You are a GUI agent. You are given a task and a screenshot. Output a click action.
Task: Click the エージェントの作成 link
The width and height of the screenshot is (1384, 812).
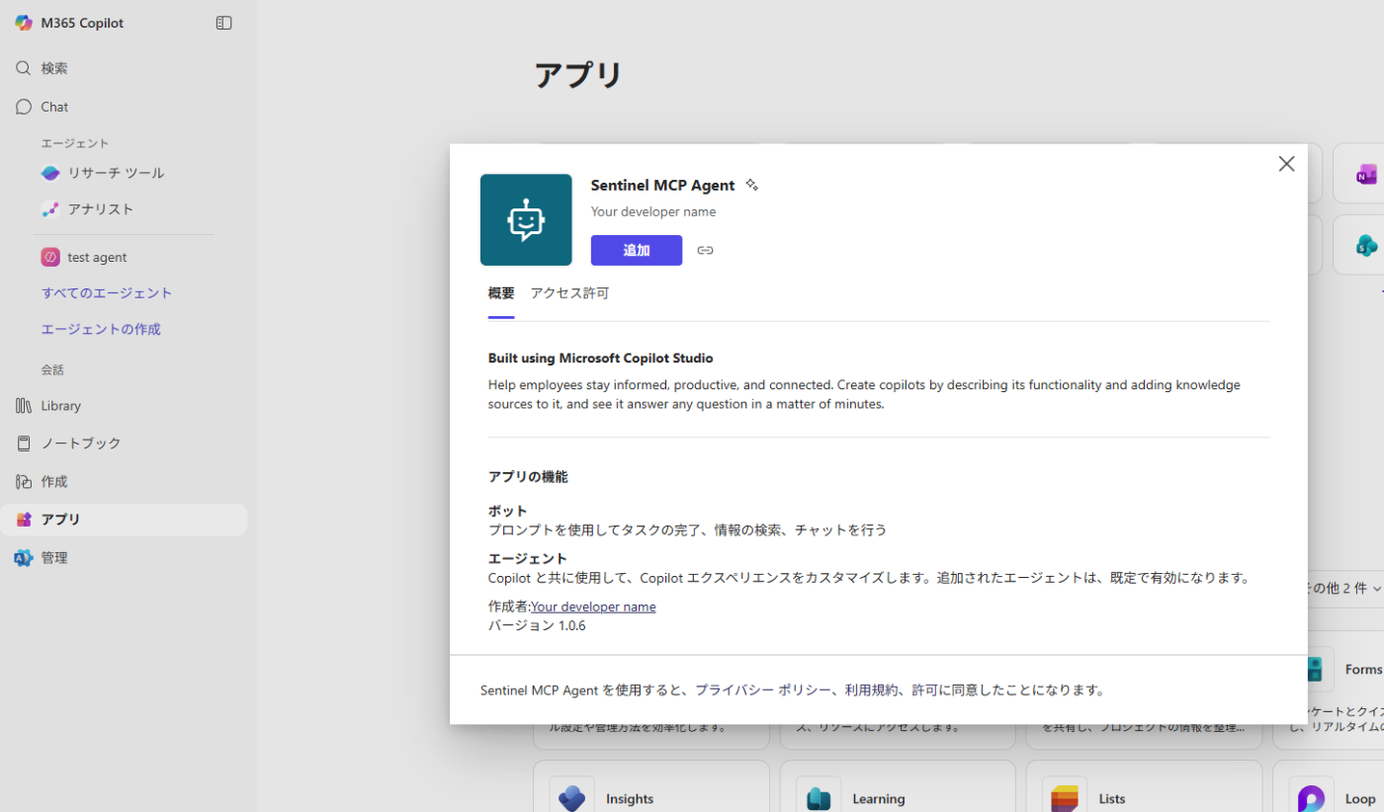coord(101,329)
